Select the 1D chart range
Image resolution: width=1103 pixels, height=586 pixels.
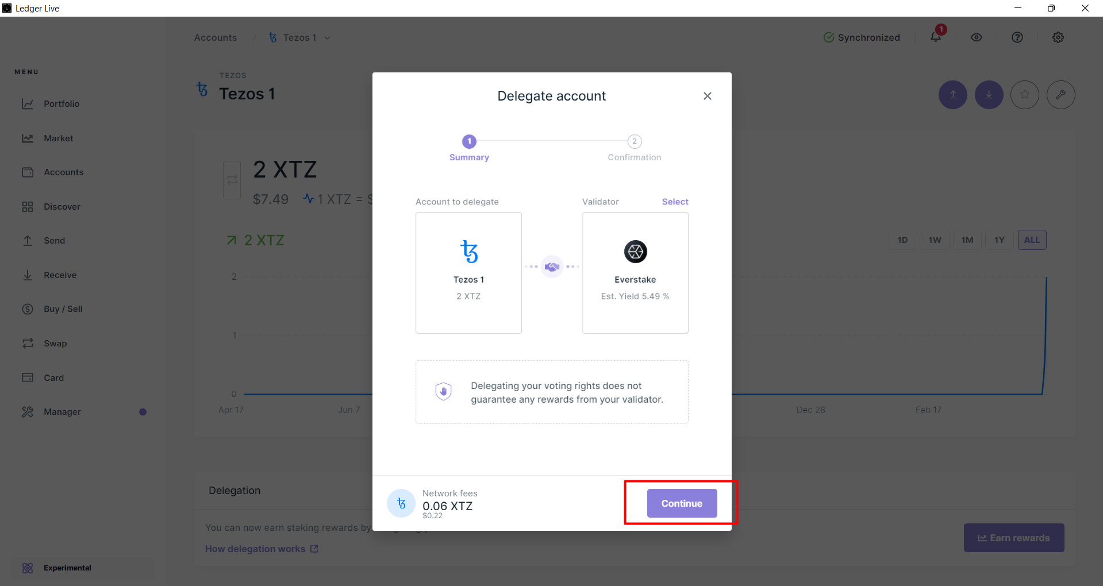(903, 240)
